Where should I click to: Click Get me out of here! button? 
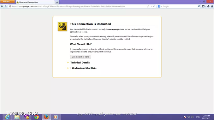[x=80, y=57]
